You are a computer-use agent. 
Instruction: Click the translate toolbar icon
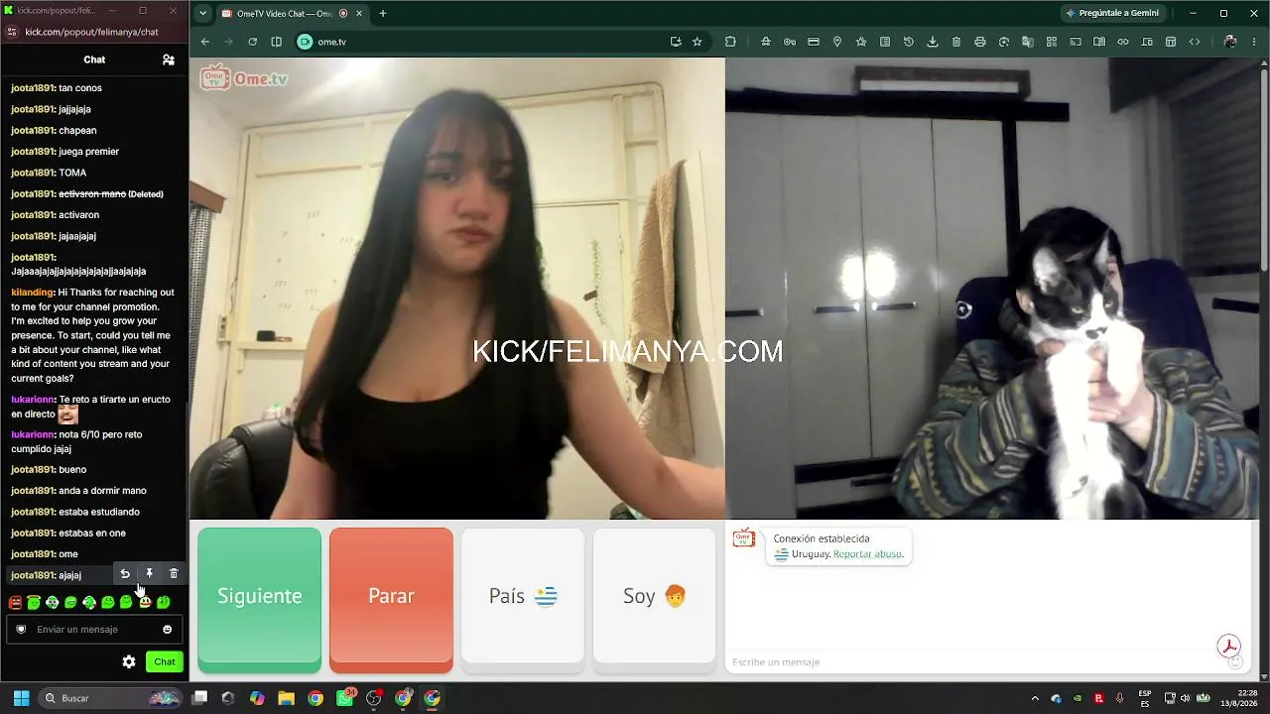pyautogui.click(x=1028, y=42)
